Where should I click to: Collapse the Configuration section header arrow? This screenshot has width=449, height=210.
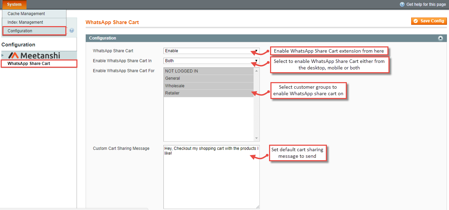(x=440, y=38)
